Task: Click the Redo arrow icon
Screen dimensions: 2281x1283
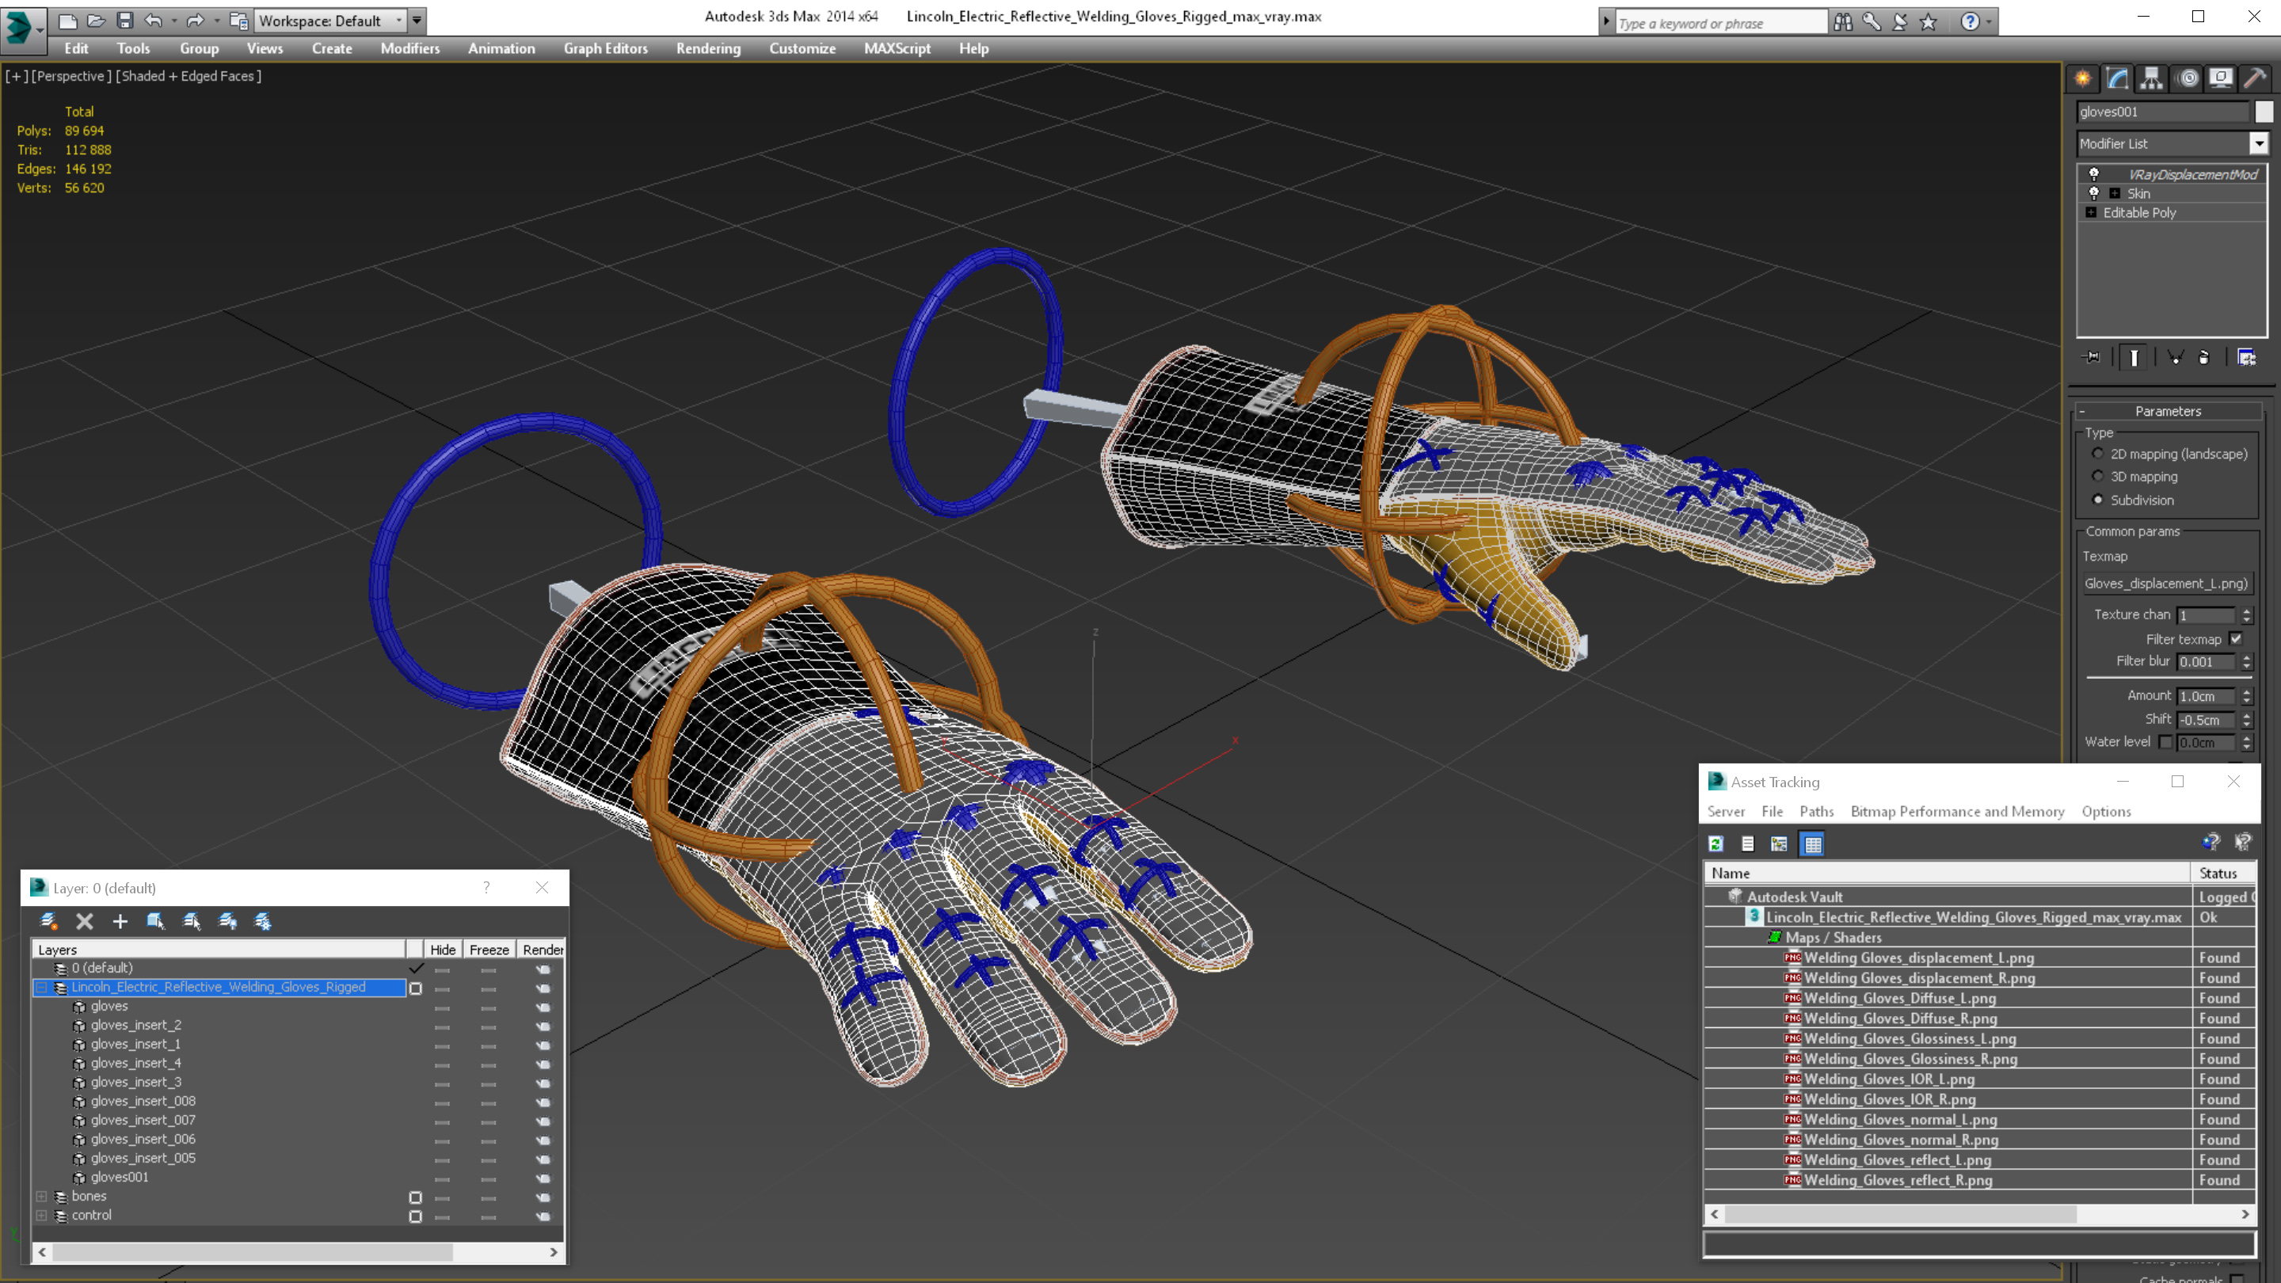Action: coord(195,20)
